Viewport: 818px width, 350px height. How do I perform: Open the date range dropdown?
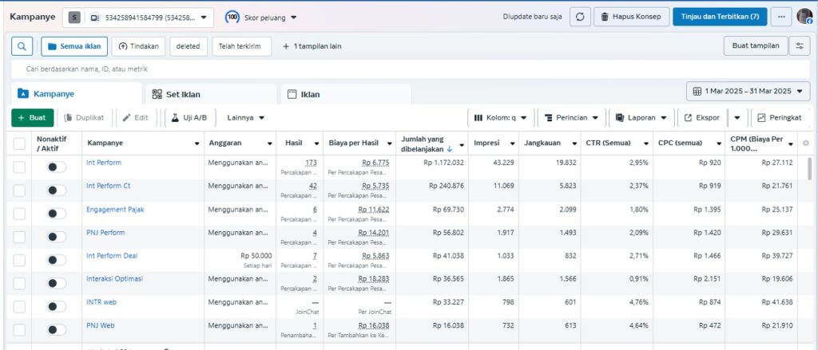[x=748, y=91]
